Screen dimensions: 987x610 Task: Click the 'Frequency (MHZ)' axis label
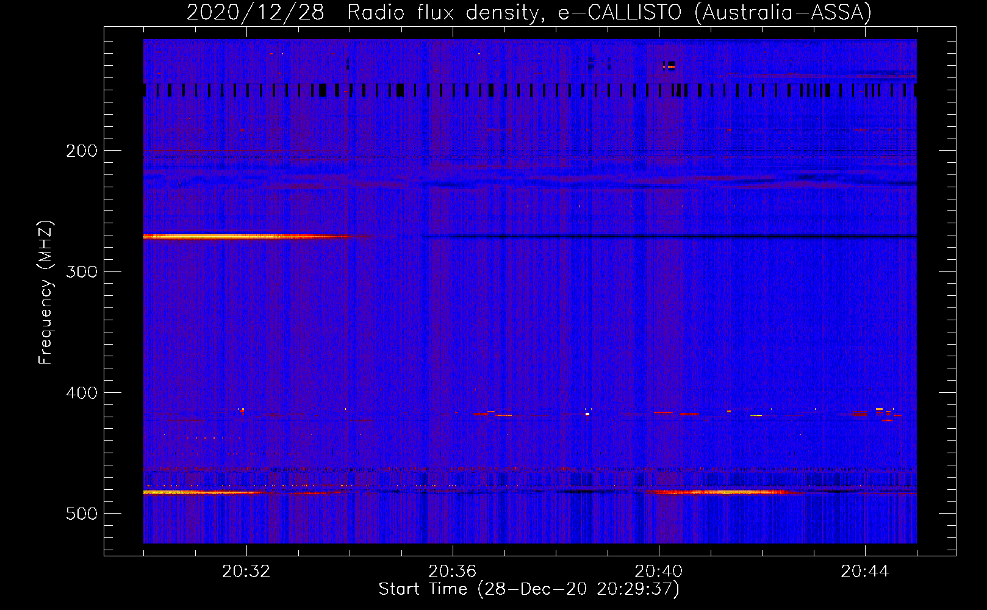(x=46, y=293)
